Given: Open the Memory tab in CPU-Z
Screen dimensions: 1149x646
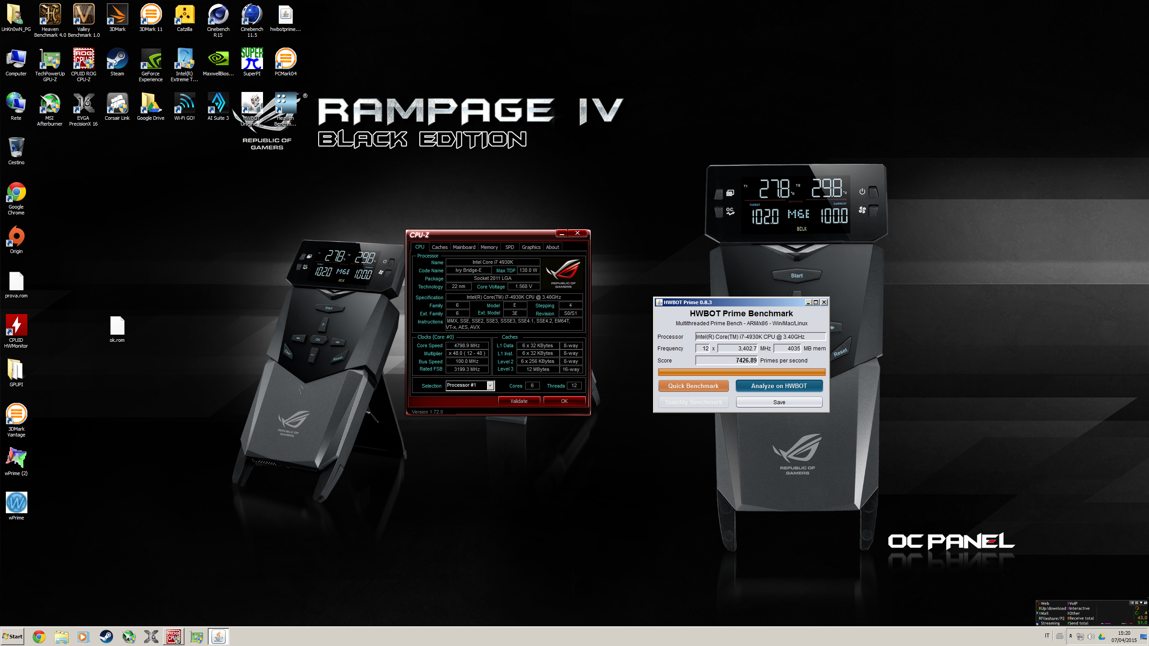Looking at the screenshot, I should (x=489, y=247).
